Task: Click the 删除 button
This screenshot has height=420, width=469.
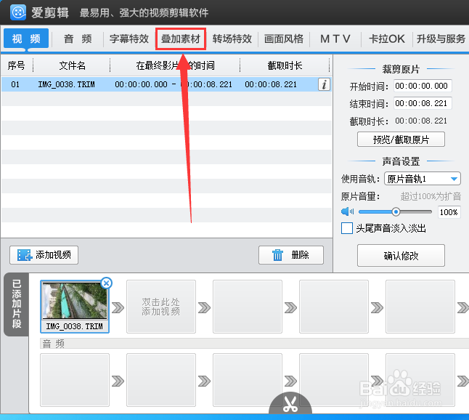Action: pos(291,255)
